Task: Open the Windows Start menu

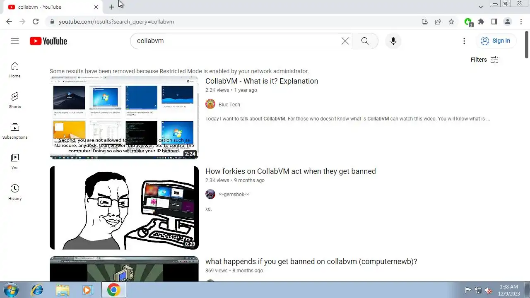Action: [x=11, y=290]
